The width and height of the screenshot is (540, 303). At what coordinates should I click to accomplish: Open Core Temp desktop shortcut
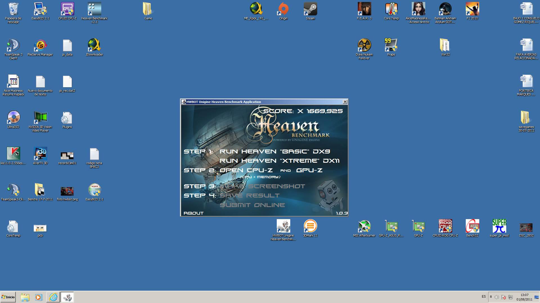coord(391,11)
